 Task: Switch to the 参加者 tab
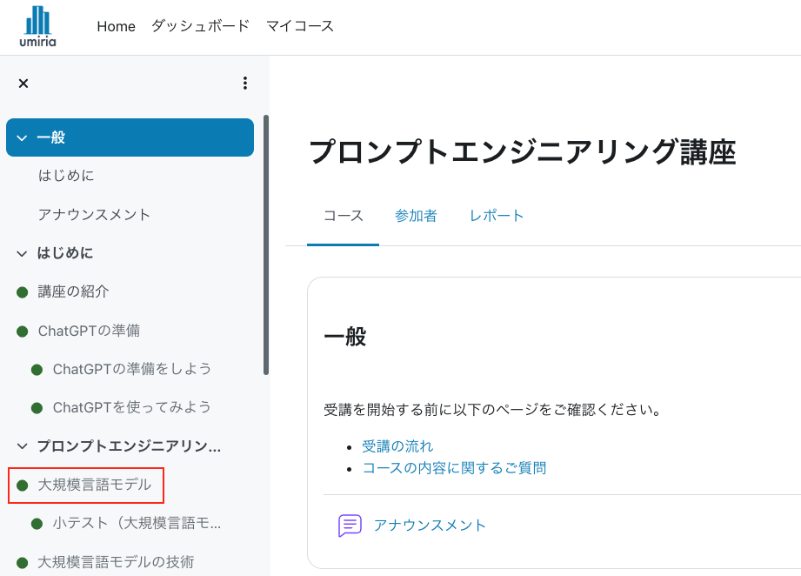pos(416,217)
